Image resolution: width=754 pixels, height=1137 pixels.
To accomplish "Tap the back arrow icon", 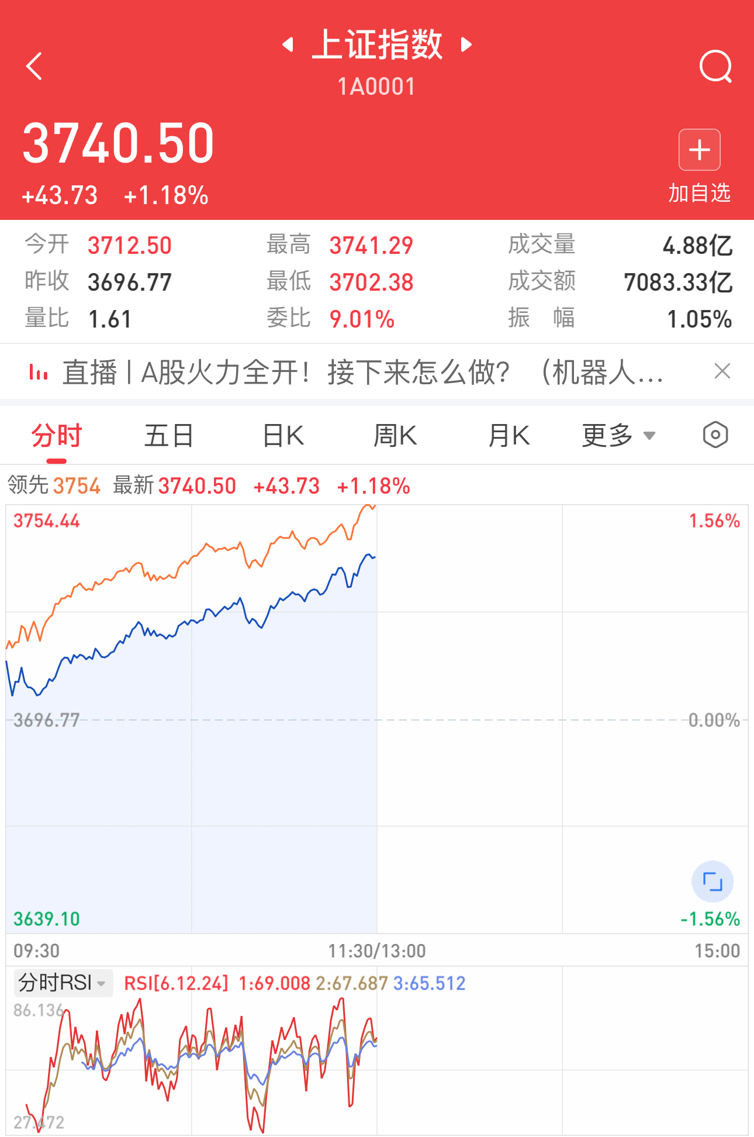I will coord(34,66).
